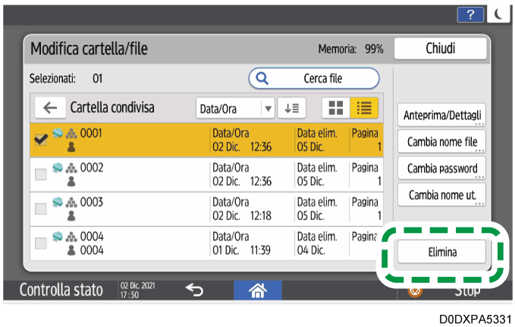Open the Data/Ora sort dropdown

tap(235, 108)
